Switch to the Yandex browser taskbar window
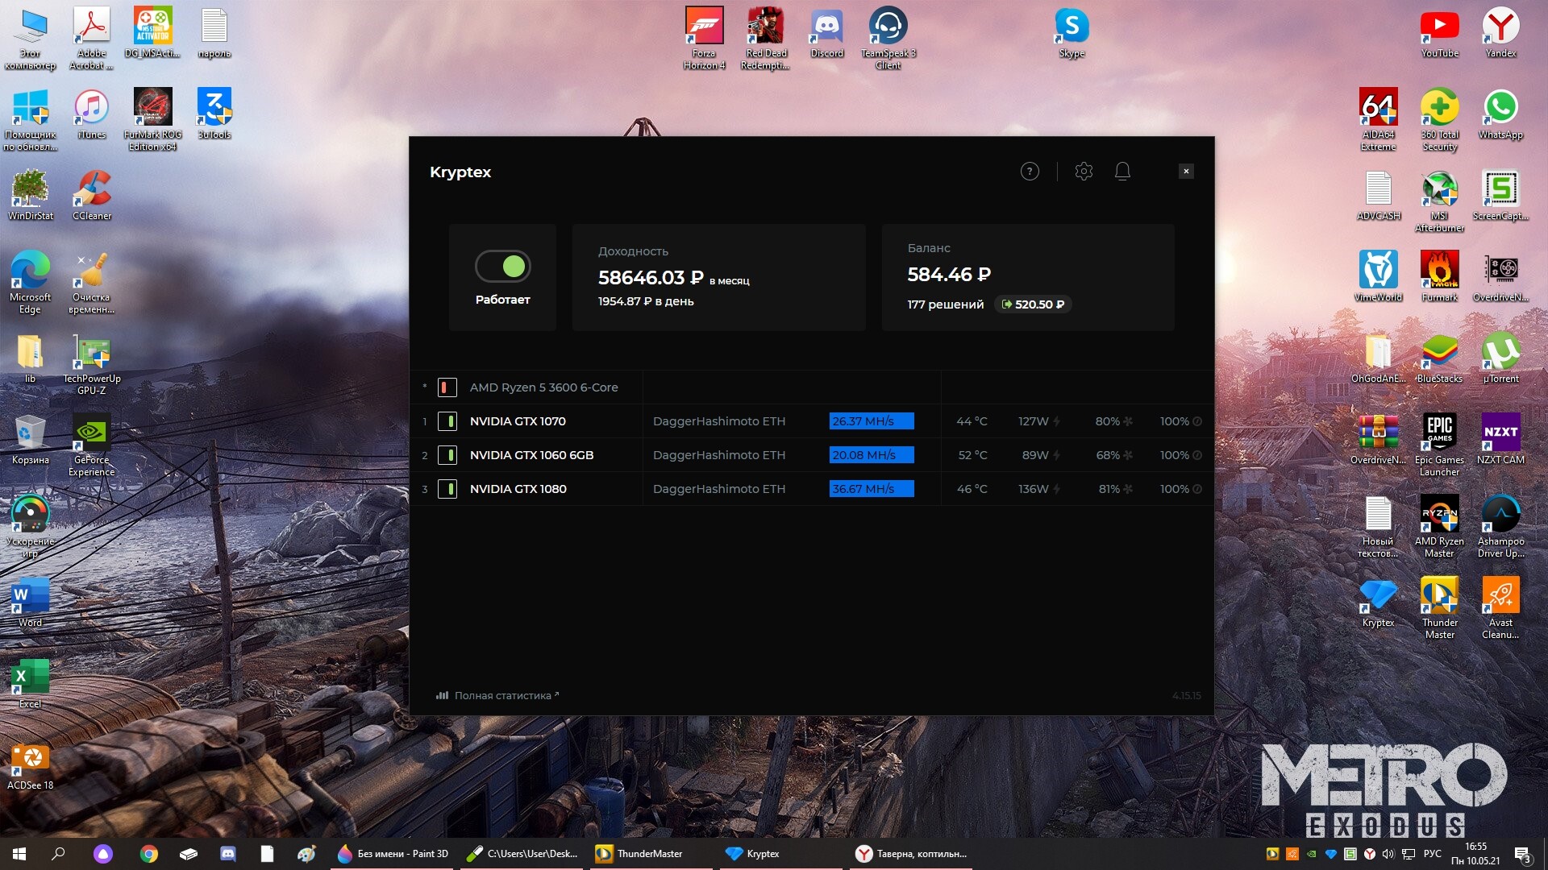Viewport: 1548px width, 870px height. tap(911, 854)
